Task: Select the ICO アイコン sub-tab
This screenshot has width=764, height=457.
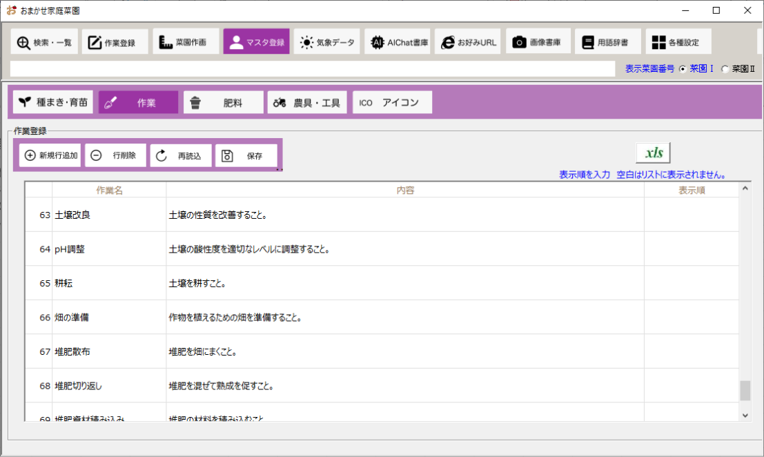Action: tap(392, 101)
